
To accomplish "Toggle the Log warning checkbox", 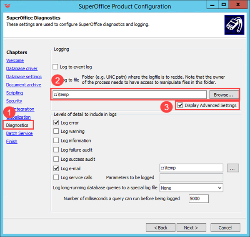I will tap(56, 131).
